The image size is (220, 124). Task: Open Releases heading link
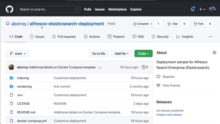164,102
